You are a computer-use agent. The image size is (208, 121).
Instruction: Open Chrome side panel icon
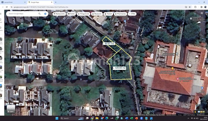(201, 7)
